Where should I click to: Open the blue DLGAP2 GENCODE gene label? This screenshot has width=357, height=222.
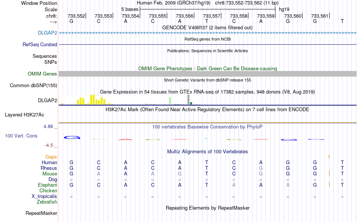click(47, 33)
